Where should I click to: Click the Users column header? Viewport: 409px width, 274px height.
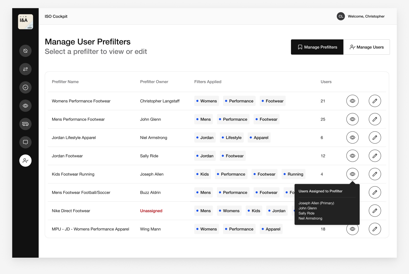pyautogui.click(x=326, y=82)
